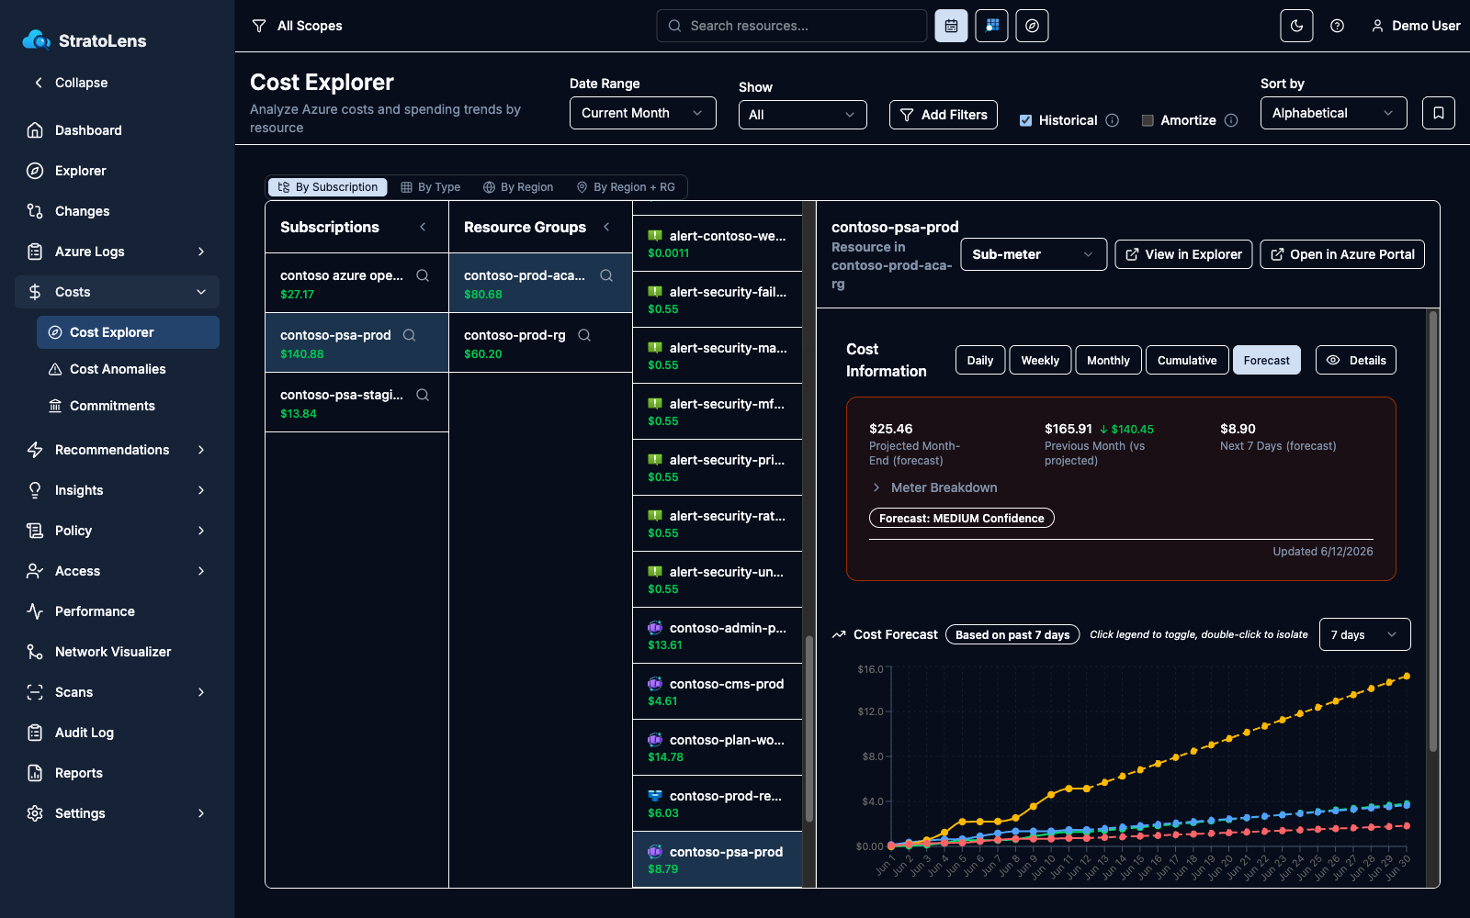
Task: Click the bookmark save icon
Action: click(x=1438, y=113)
